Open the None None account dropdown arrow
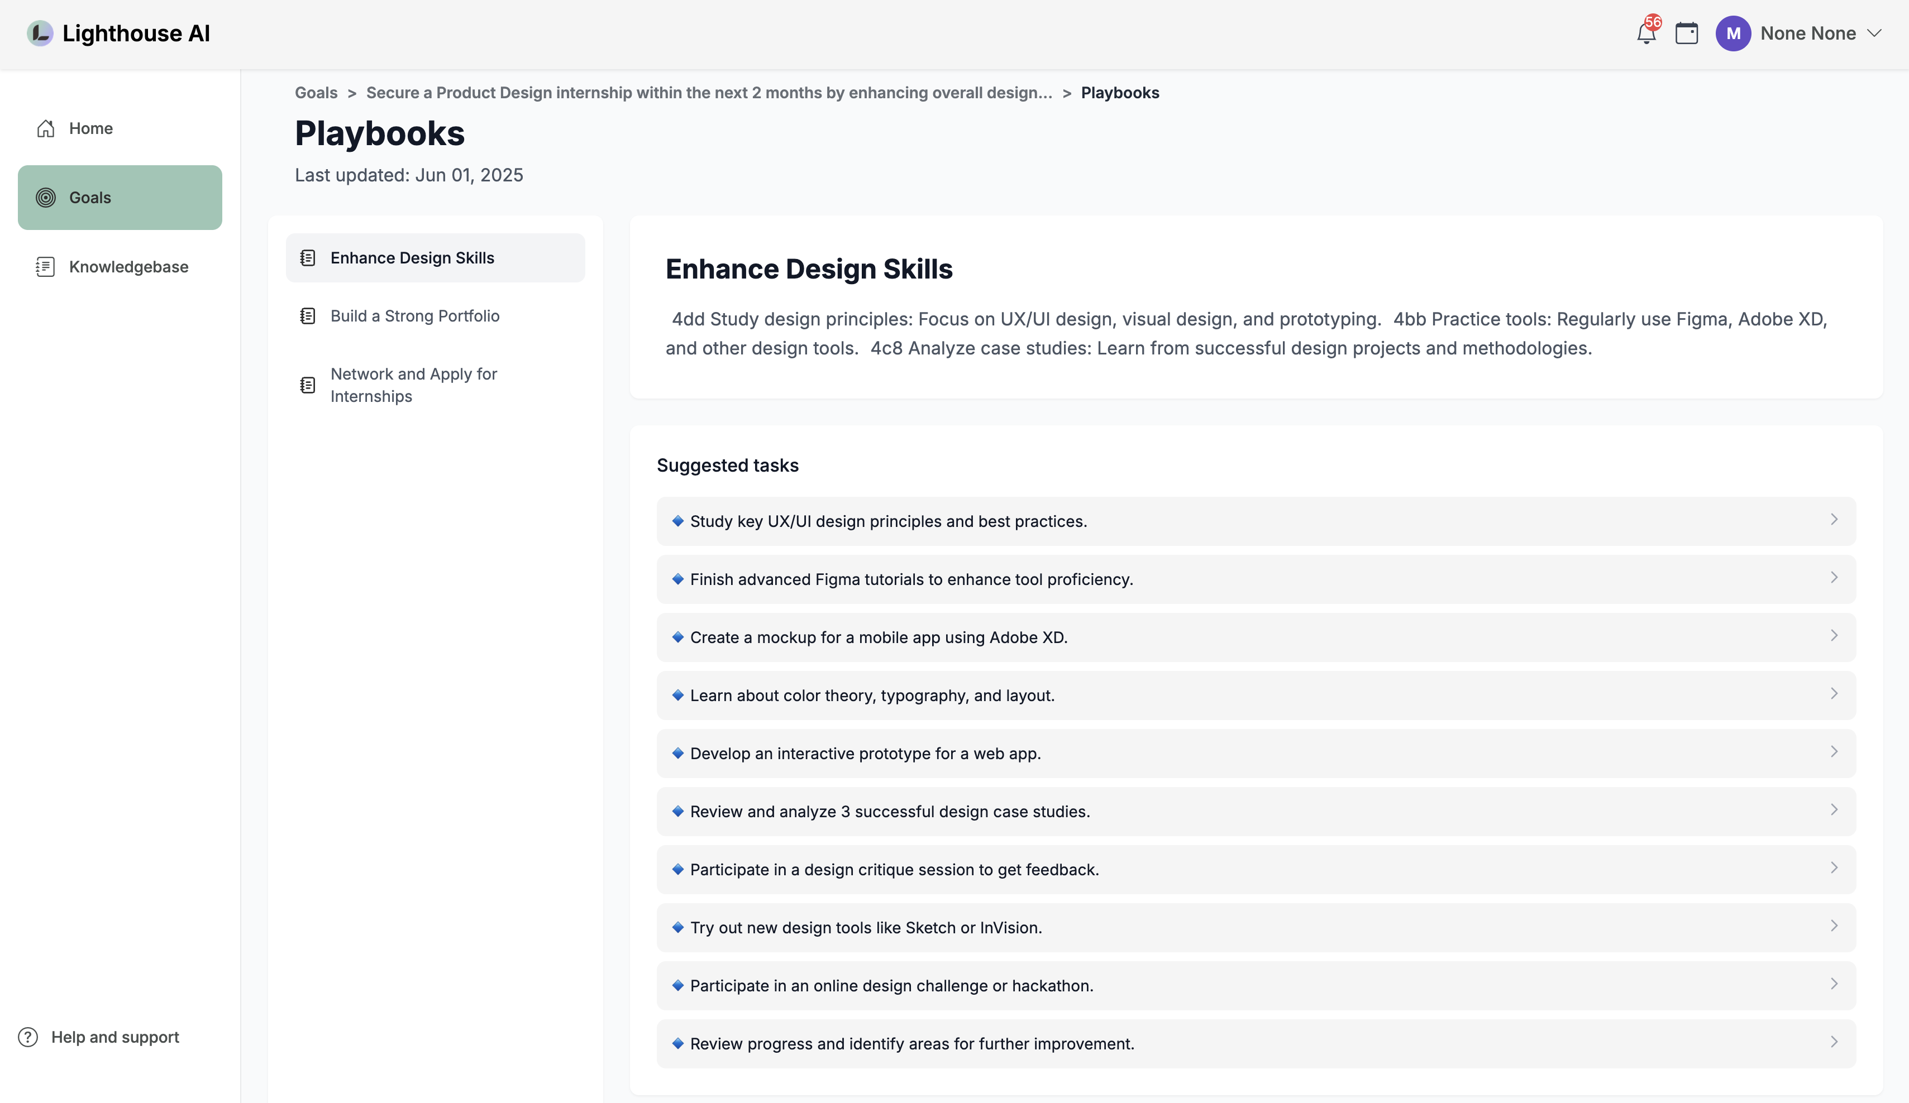The image size is (1909, 1103). click(1874, 34)
